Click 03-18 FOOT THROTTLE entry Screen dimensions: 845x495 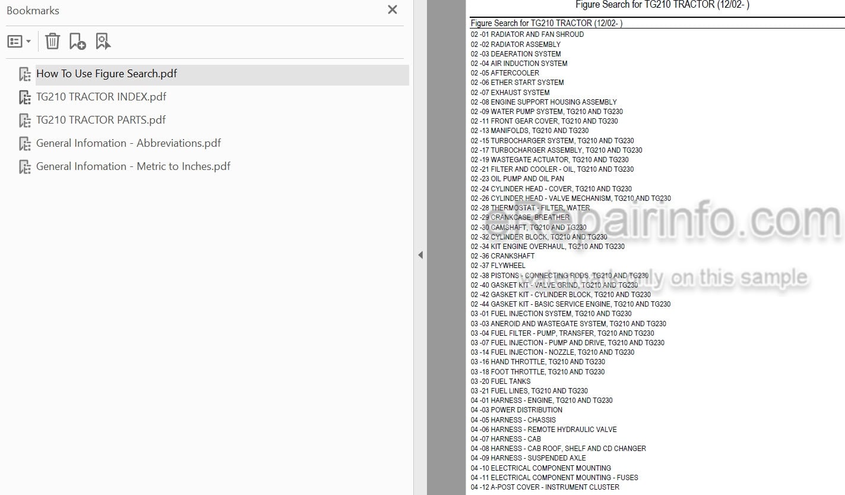click(538, 372)
